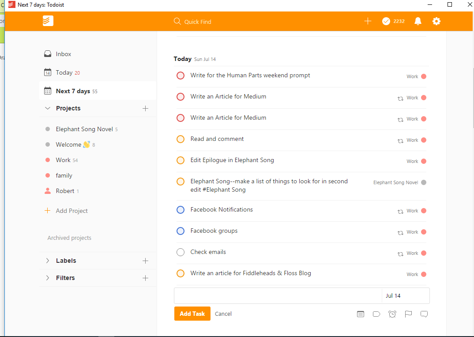Open the settings gear icon
Image resolution: width=474 pixels, height=337 pixels.
point(436,21)
